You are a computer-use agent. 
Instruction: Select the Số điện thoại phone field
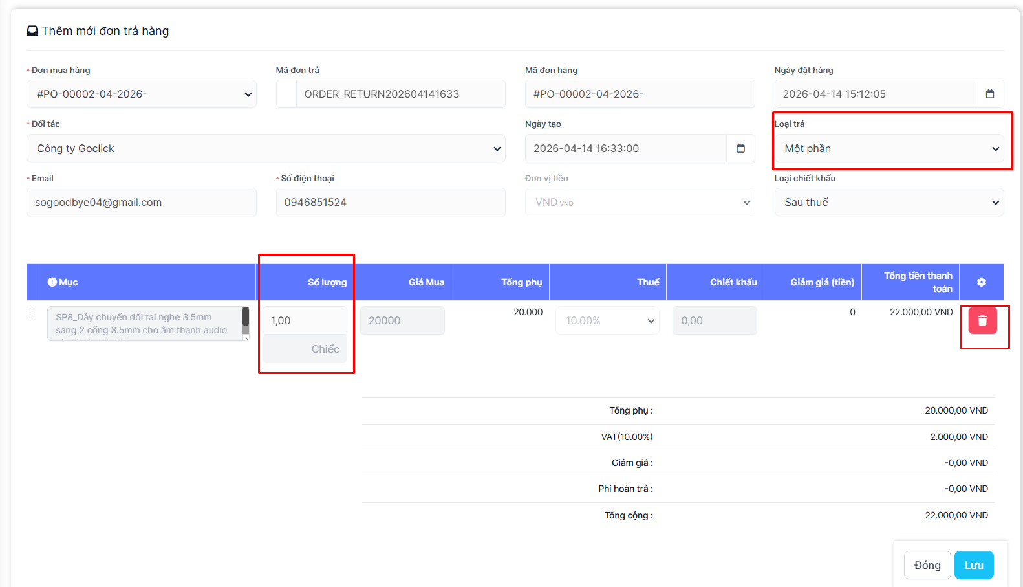pos(390,202)
